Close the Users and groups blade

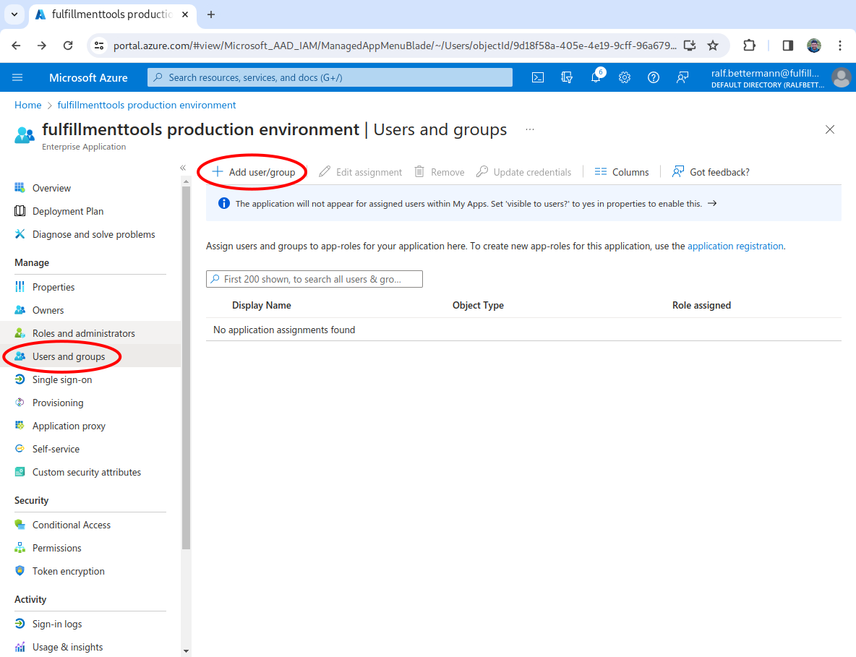pyautogui.click(x=830, y=129)
